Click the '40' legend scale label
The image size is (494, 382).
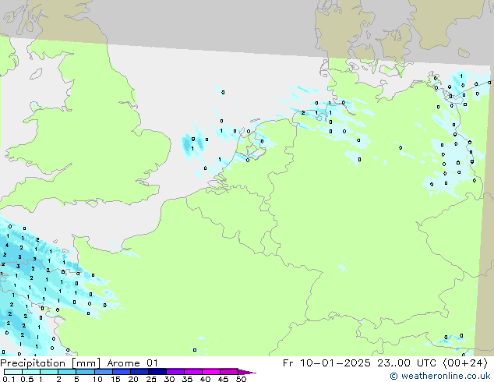(x=205, y=379)
